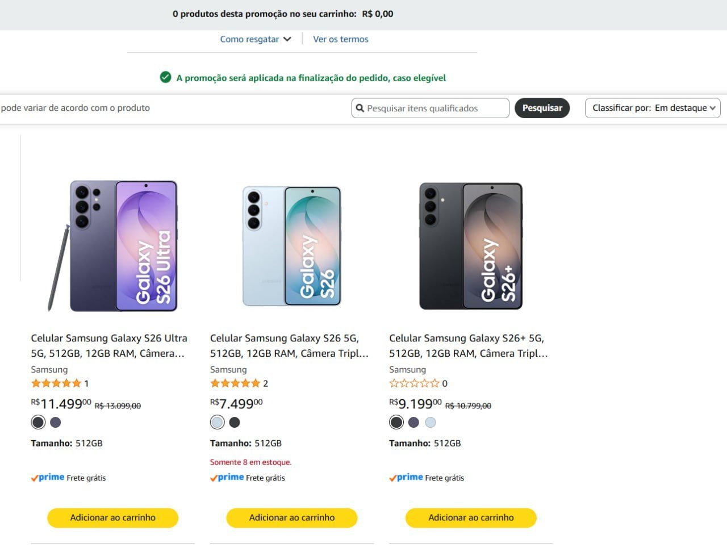Open the Classificar por sorting dropdown
Image resolution: width=727 pixels, height=547 pixels.
click(x=652, y=107)
